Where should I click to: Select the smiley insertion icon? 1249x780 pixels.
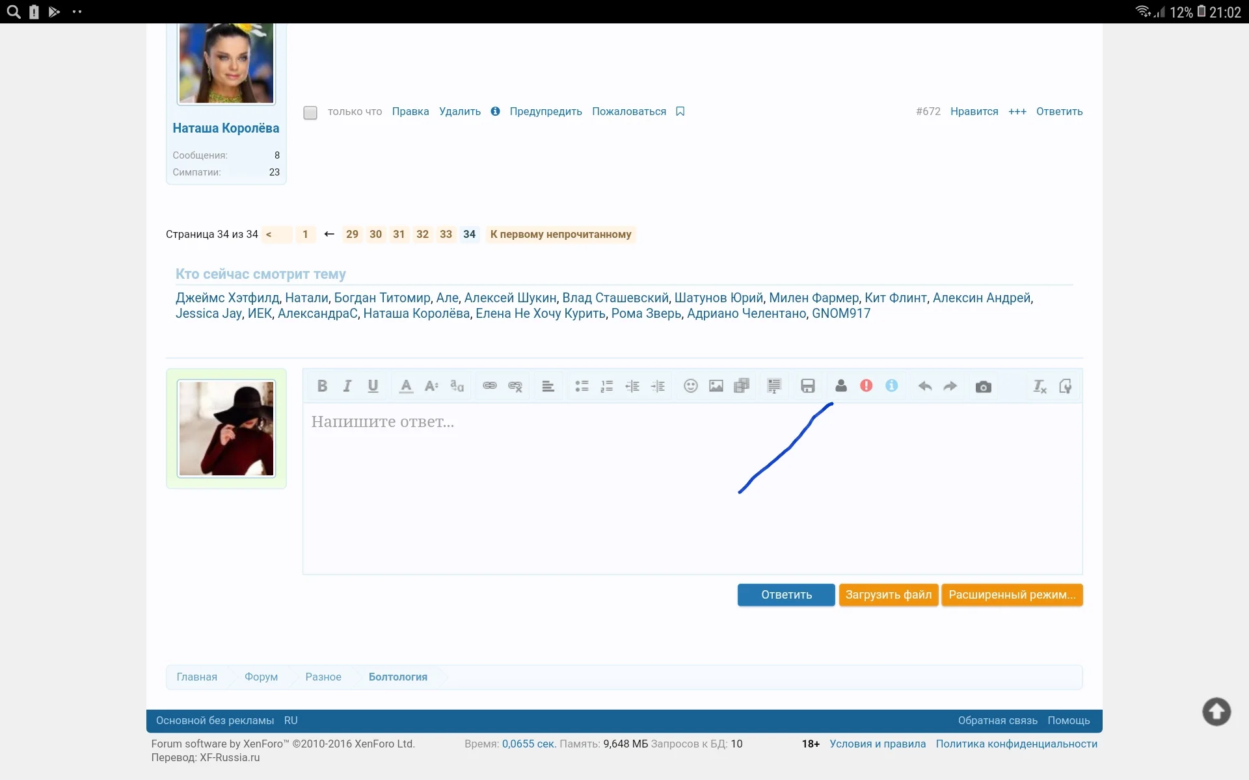pos(690,385)
